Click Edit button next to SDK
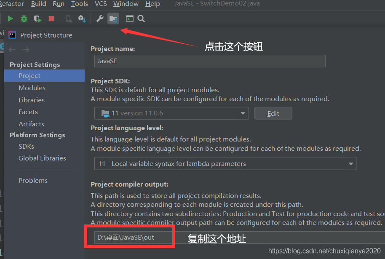 [x=273, y=113]
